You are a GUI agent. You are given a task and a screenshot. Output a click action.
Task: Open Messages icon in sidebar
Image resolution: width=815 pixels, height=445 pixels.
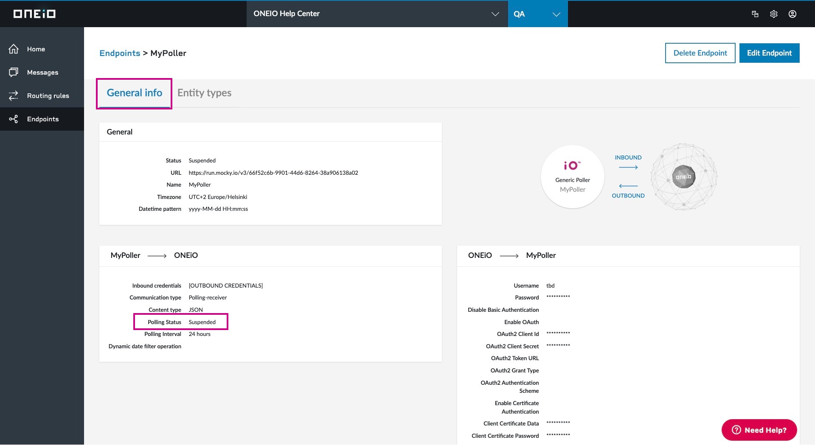[x=14, y=73]
